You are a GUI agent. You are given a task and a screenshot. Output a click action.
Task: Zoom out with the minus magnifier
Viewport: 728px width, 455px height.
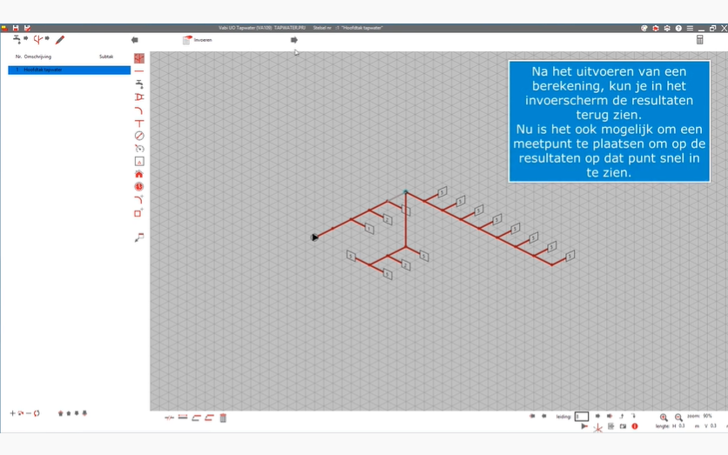(678, 418)
